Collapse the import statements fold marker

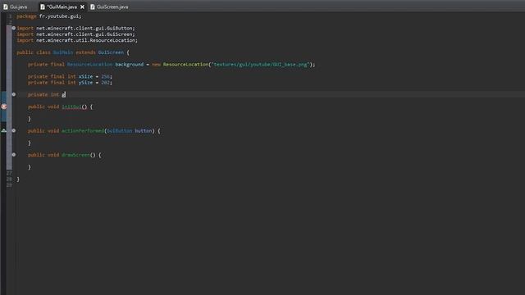pyautogui.click(x=14, y=28)
